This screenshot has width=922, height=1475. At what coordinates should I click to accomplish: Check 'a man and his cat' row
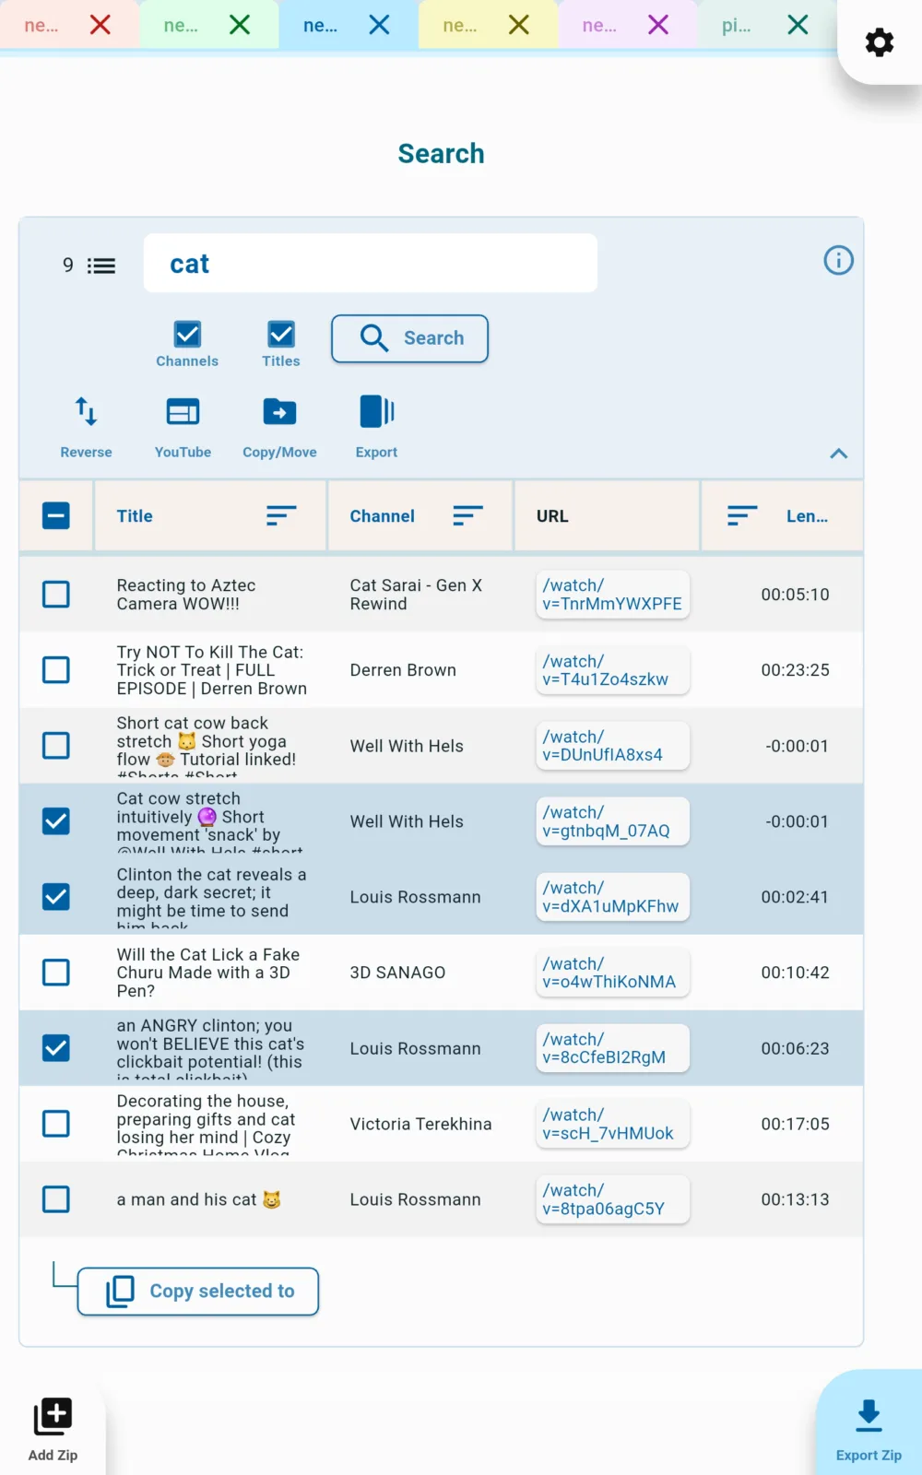56,1199
